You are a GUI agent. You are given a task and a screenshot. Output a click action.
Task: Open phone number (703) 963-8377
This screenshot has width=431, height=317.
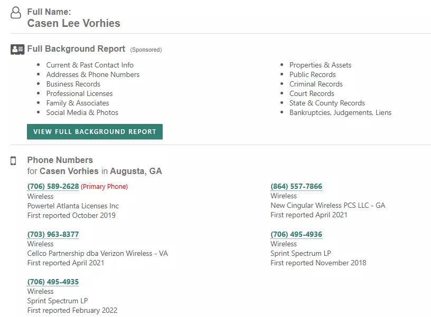coord(53,234)
